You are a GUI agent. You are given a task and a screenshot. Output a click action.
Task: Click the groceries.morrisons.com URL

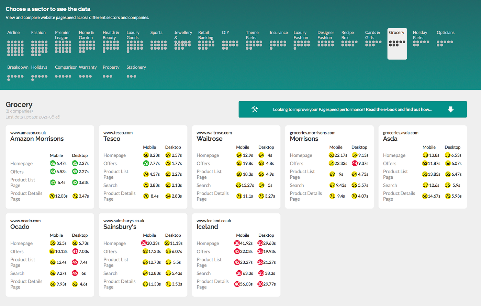[x=313, y=133]
